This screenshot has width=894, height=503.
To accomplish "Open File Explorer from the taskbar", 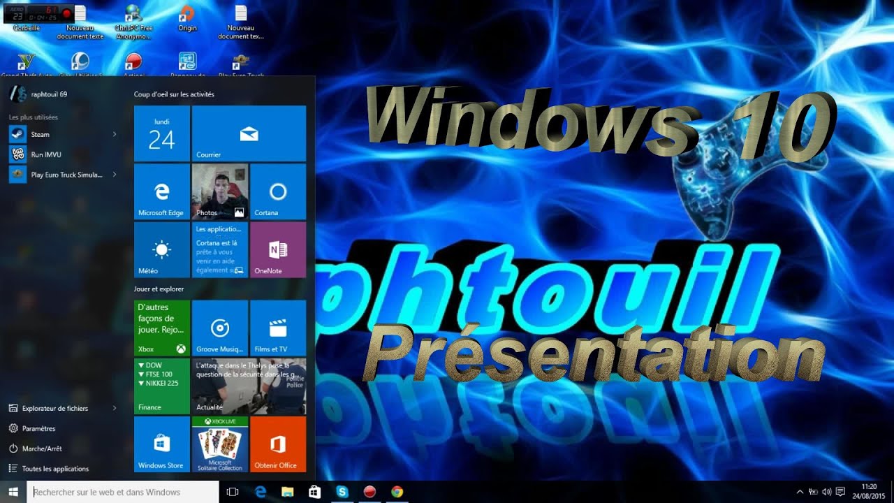I will coord(287,492).
